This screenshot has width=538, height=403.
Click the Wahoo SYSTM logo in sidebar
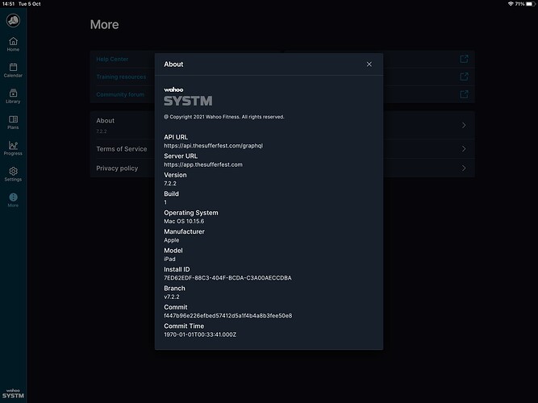[x=13, y=394]
